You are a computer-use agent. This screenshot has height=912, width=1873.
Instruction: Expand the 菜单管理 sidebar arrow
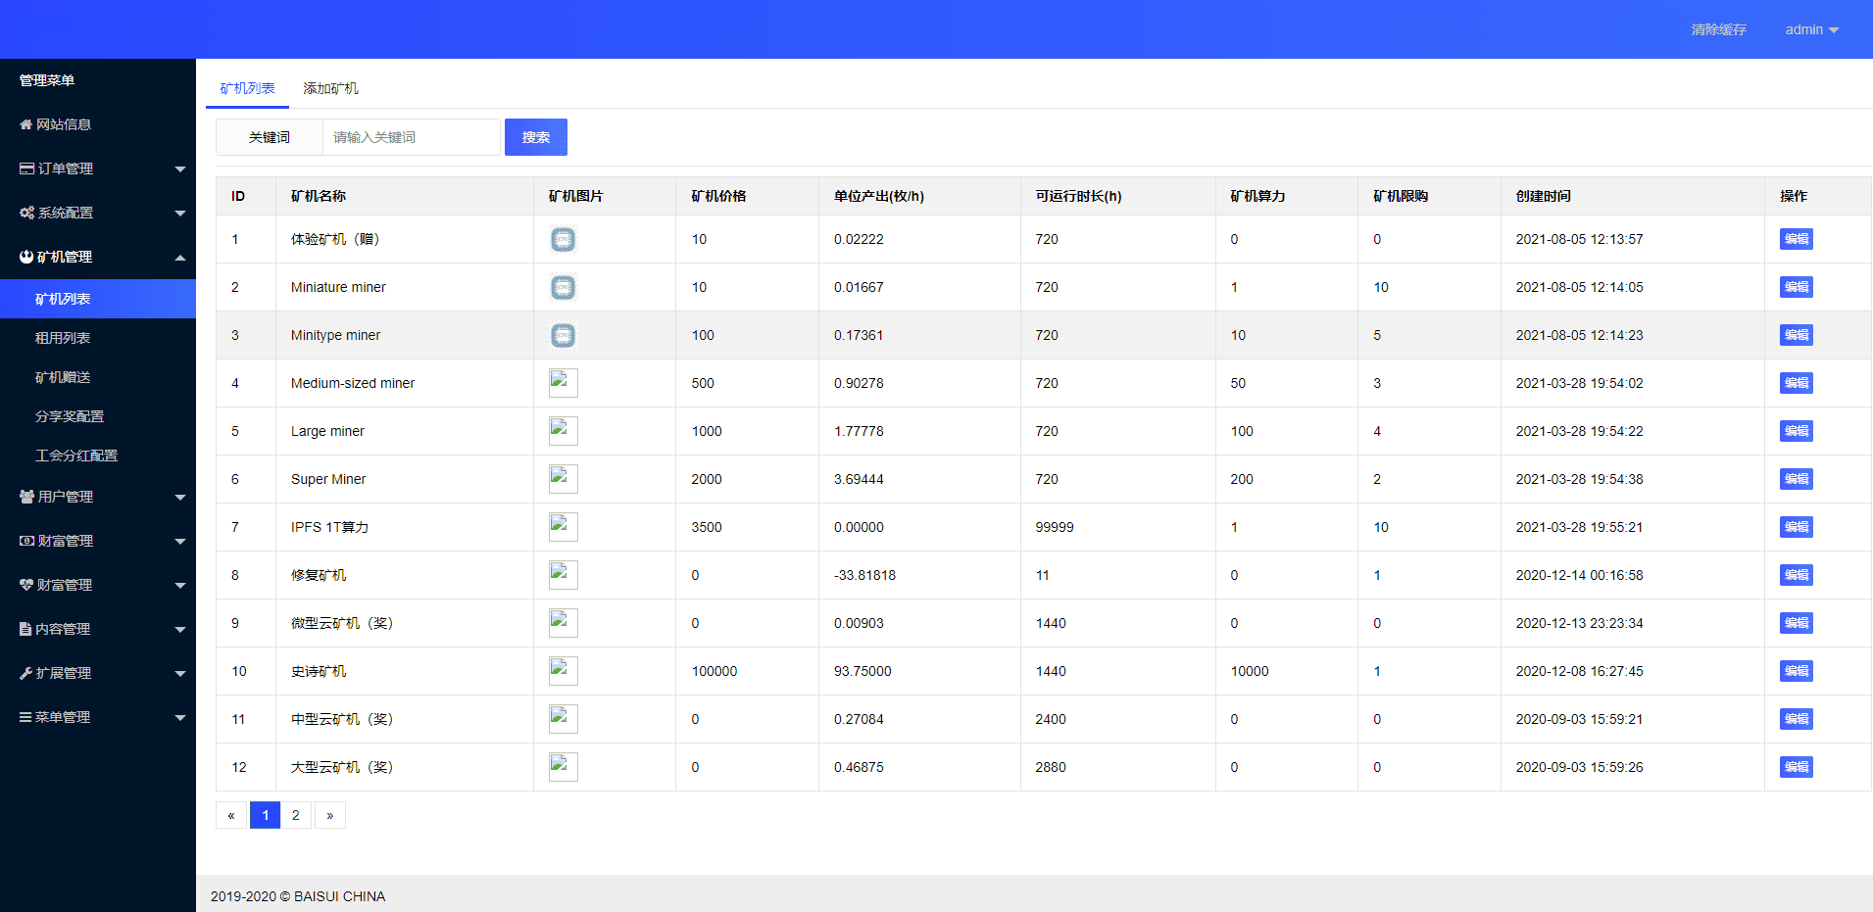tap(179, 718)
